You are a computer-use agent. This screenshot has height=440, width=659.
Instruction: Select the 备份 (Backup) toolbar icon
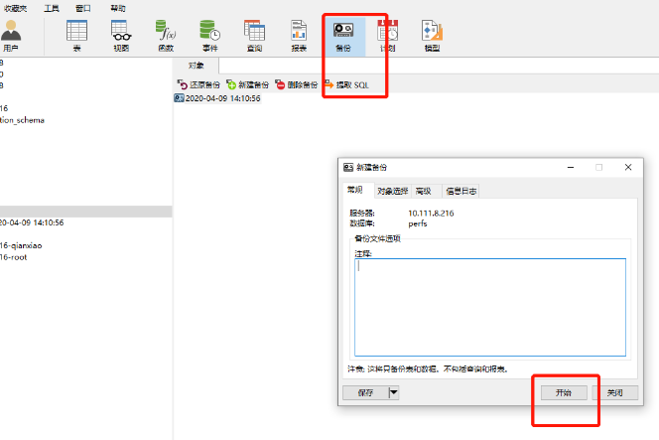tap(343, 36)
